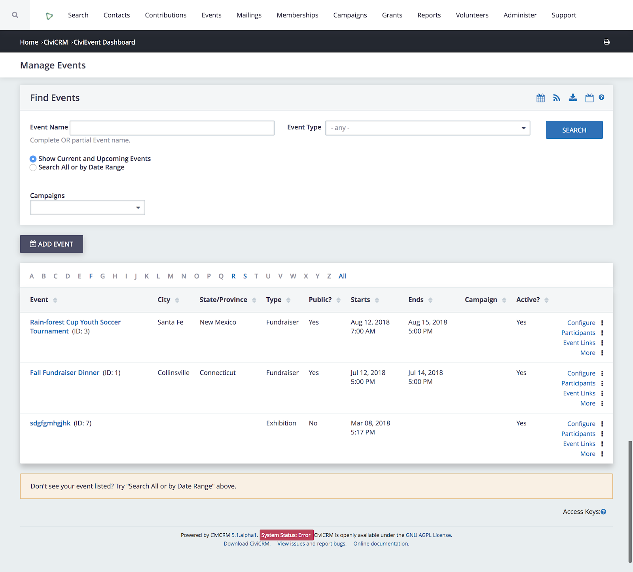Open the Administer menu
This screenshot has width=633, height=572.
(x=520, y=15)
